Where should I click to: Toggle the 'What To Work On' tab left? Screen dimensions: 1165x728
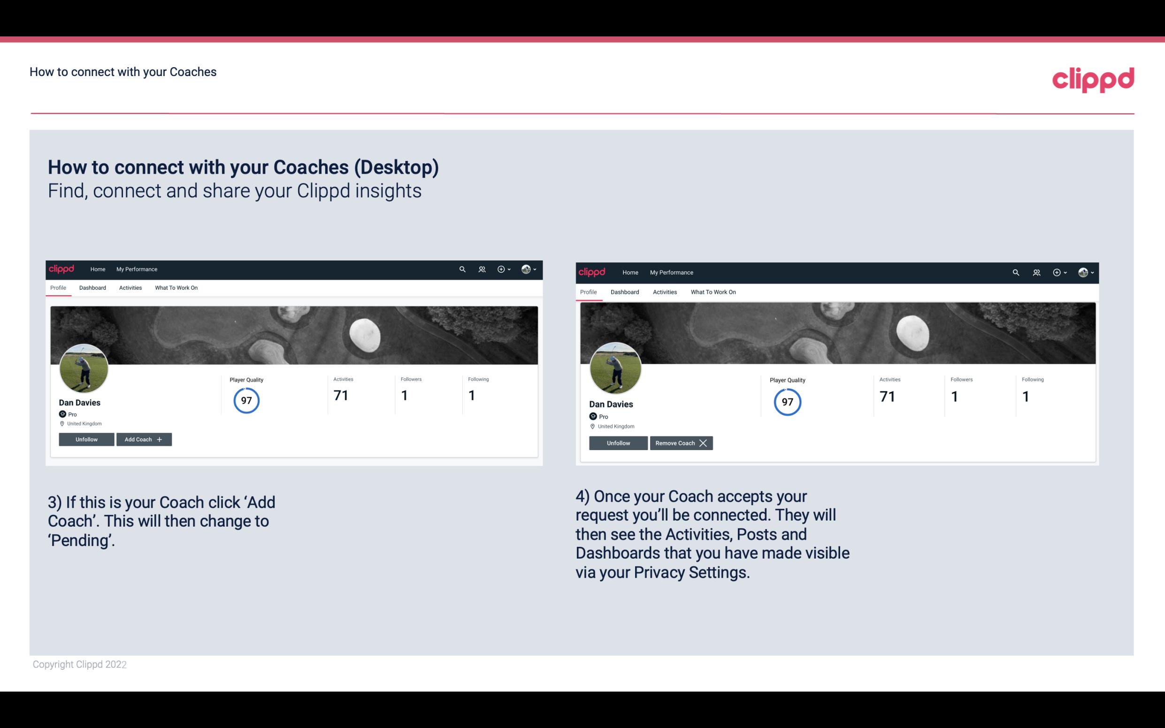click(x=175, y=288)
